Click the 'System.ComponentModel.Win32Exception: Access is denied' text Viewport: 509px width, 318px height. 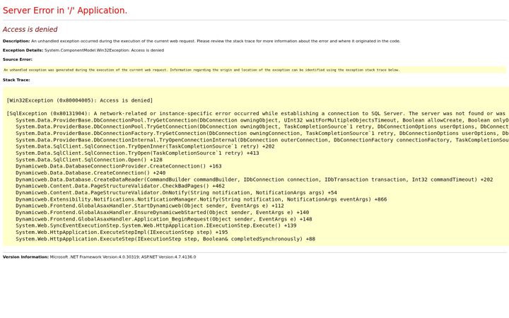pyautogui.click(x=104, y=50)
